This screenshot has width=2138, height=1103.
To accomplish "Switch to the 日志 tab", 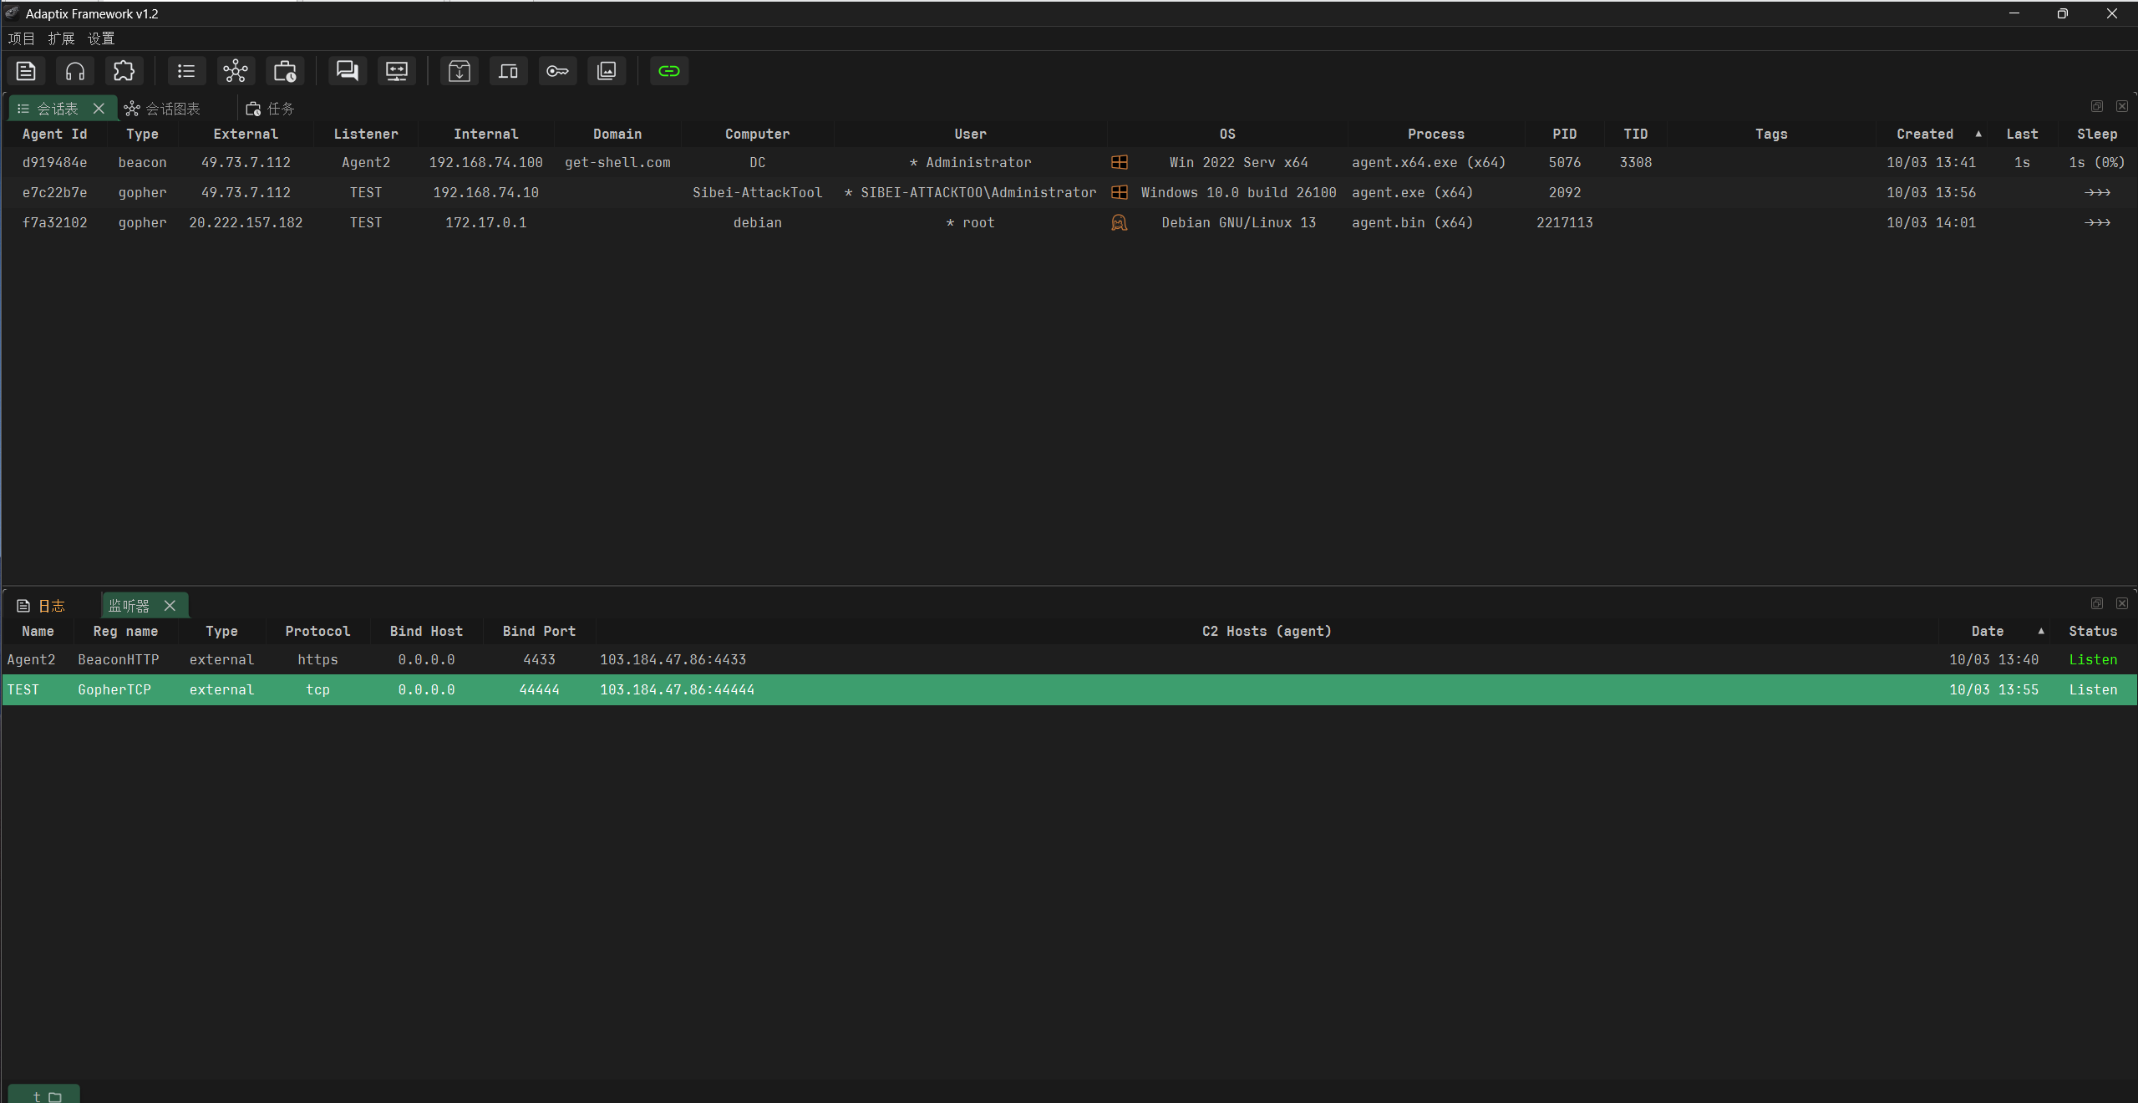I will tap(51, 606).
